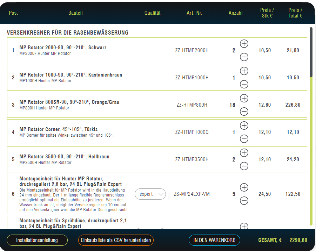The width and height of the screenshot is (316, 251).
Task: Select article number ZZ-HTMP2000H
Action: pyautogui.click(x=192, y=50)
